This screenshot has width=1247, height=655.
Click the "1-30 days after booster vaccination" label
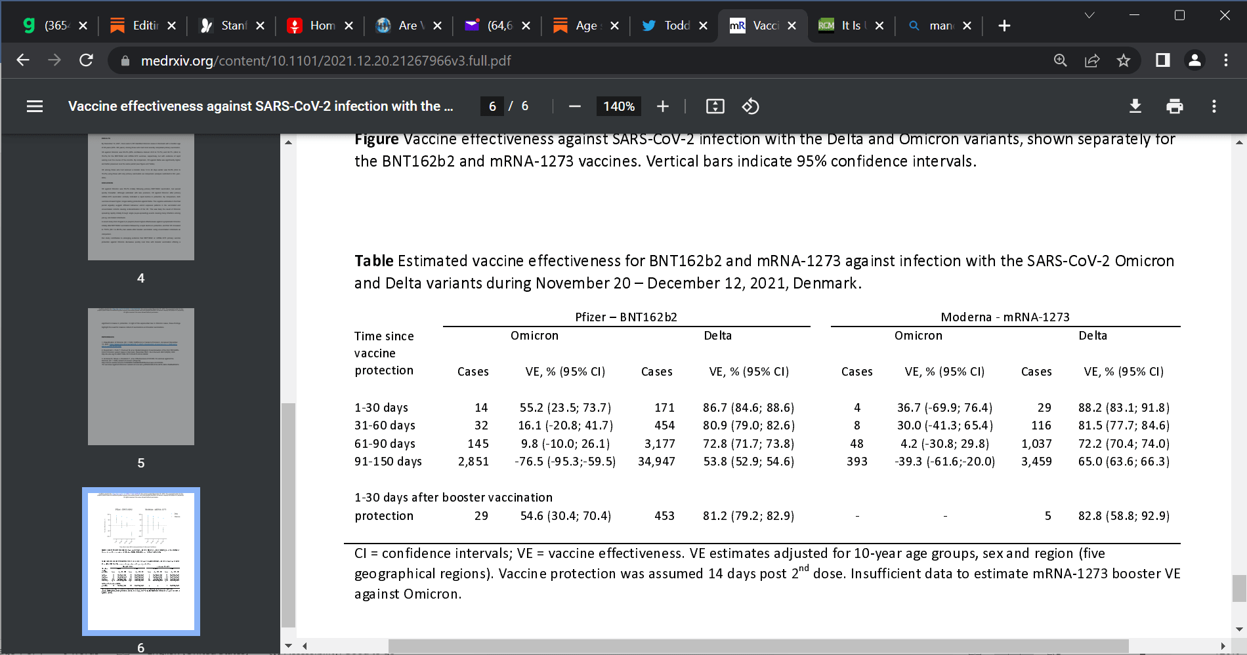coord(454,498)
